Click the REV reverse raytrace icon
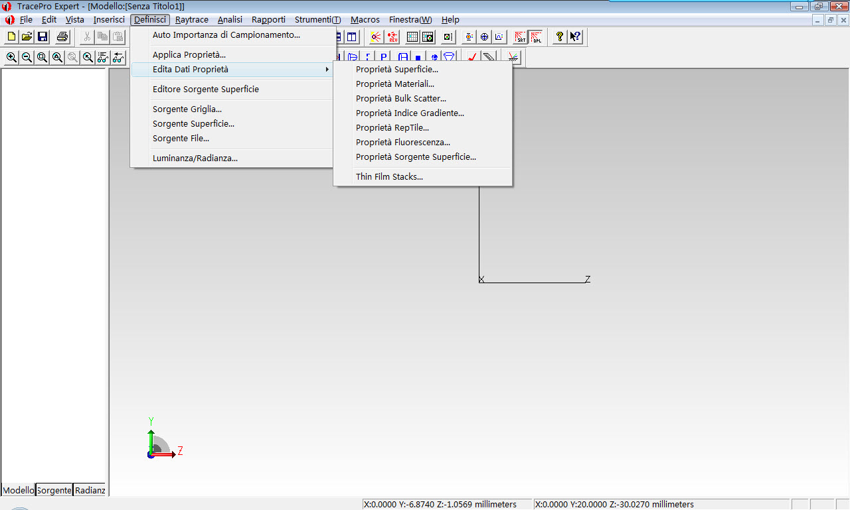Image resolution: width=850 pixels, height=510 pixels. [x=392, y=36]
